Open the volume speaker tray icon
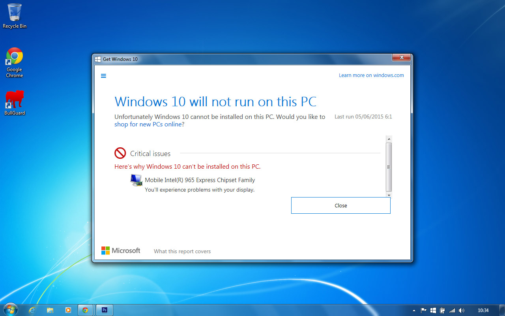This screenshot has height=316, width=505. tap(462, 310)
